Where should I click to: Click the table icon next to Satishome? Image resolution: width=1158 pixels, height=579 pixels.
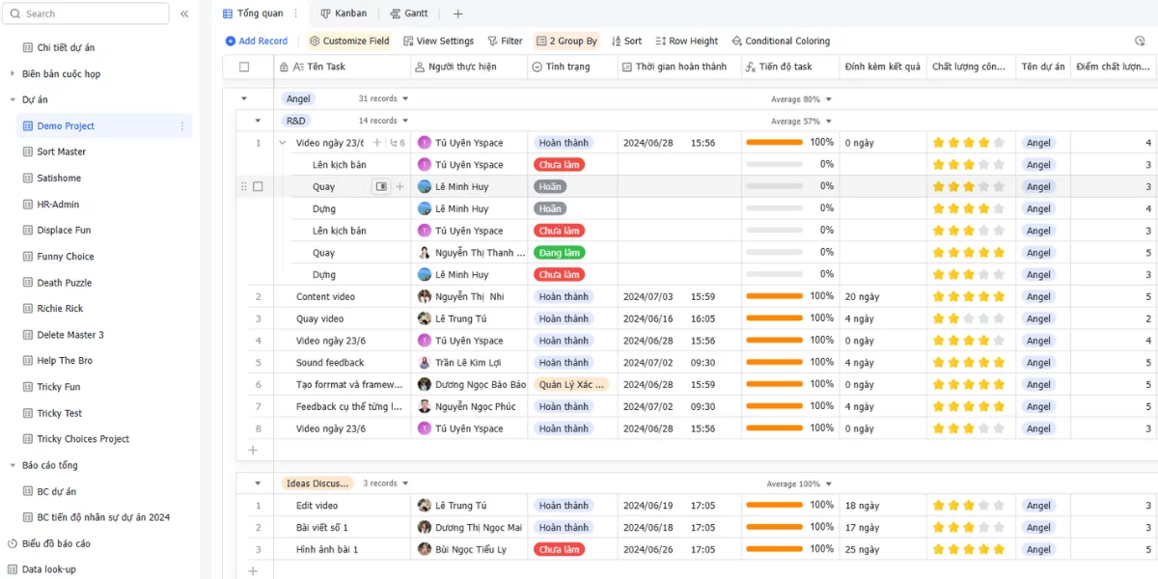tap(27, 178)
